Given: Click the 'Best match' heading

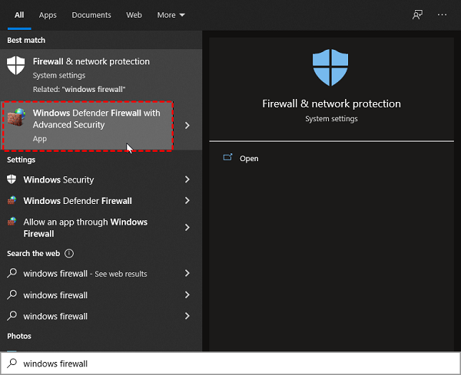Looking at the screenshot, I should (26, 40).
